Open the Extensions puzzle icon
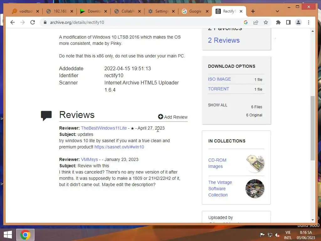The width and height of the screenshot is (321, 241). coord(278,22)
